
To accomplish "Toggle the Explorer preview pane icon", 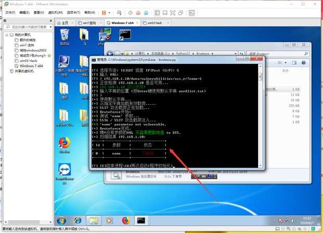I will (294, 63).
